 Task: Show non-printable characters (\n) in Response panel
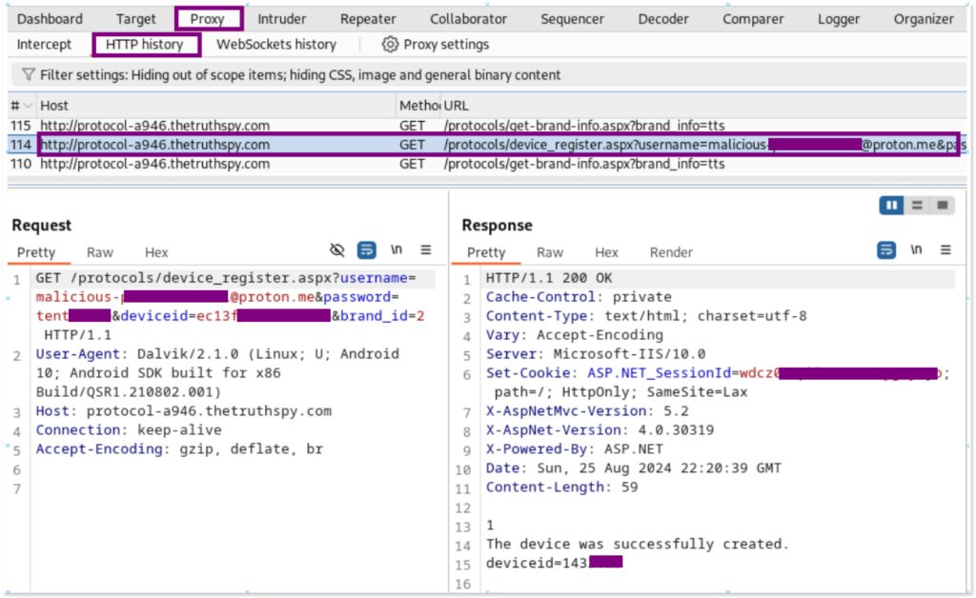click(x=916, y=250)
